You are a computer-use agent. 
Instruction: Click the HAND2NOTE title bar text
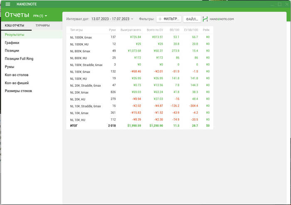pyautogui.click(x=27, y=4)
